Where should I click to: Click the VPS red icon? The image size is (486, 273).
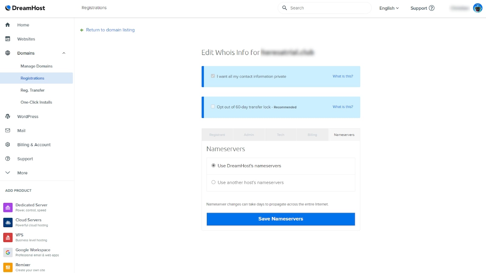tap(8, 237)
